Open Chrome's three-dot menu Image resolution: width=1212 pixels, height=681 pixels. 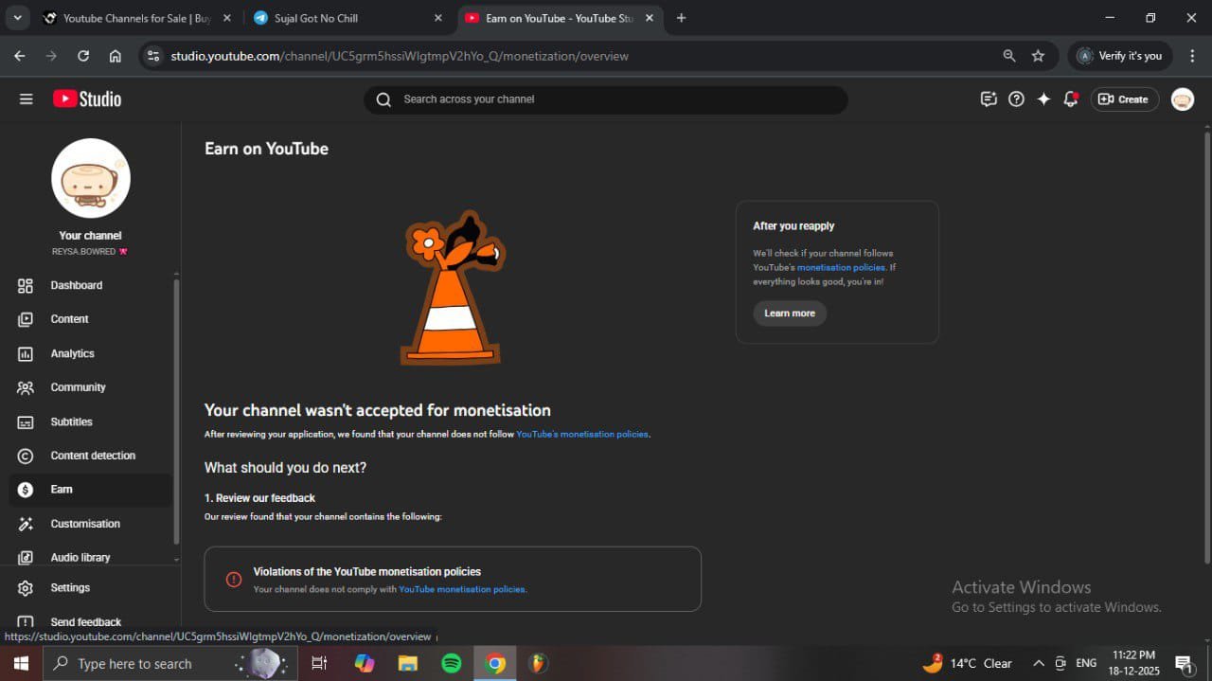[1192, 56]
